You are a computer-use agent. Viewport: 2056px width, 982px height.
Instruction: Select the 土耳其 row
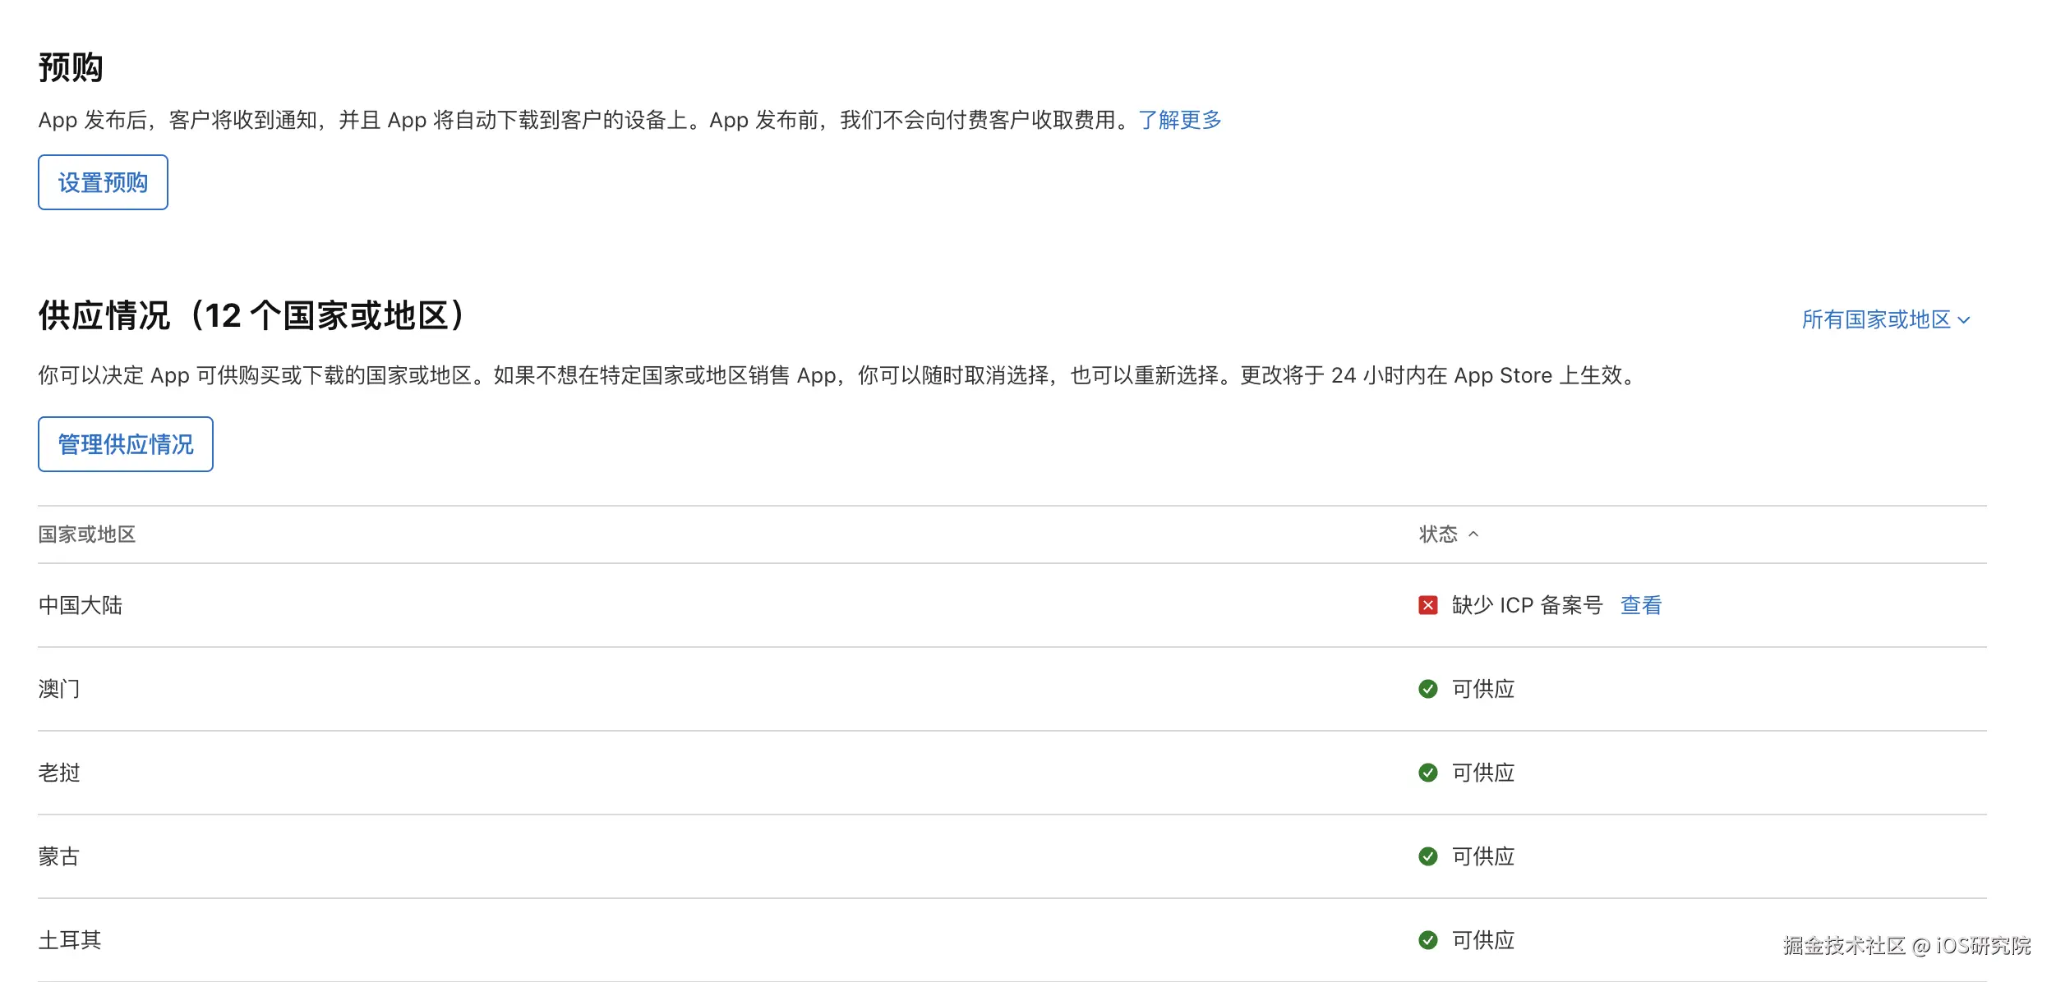tap(71, 939)
